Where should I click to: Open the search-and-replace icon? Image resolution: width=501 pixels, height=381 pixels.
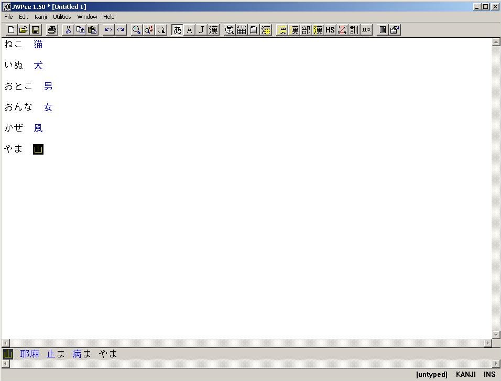pyautogui.click(x=149, y=30)
